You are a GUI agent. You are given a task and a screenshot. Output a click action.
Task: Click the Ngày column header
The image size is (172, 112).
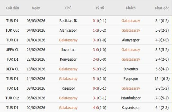(x=36, y=8)
